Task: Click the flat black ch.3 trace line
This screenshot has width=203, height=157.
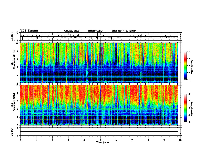Action: (99, 131)
